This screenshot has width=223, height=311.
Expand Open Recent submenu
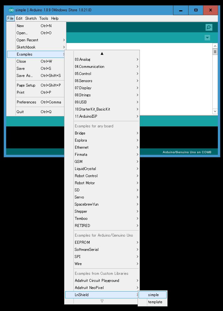click(x=36, y=40)
